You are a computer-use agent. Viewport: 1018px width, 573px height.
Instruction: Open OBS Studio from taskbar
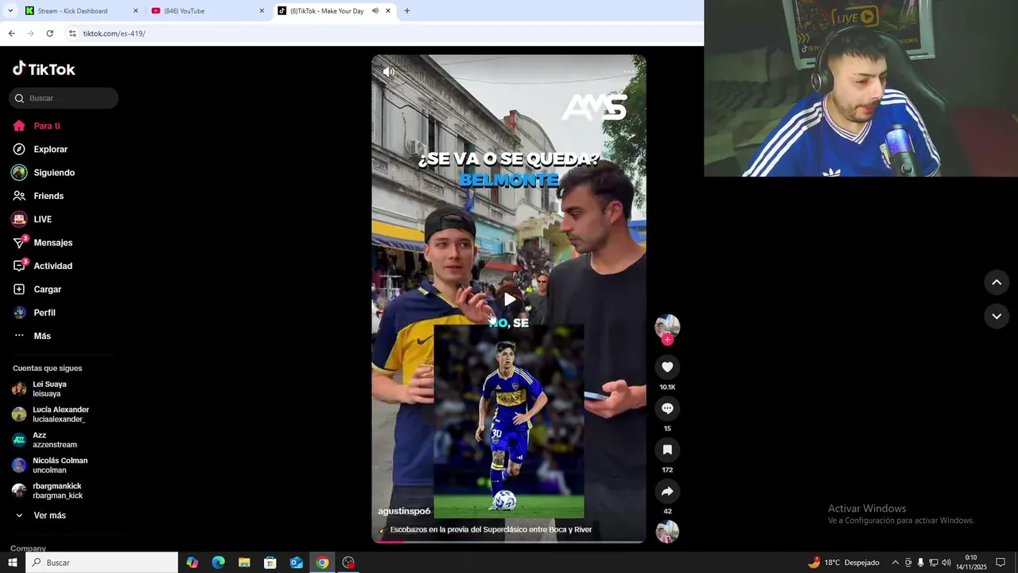tap(348, 563)
